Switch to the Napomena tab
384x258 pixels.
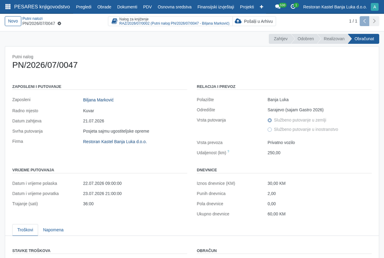[x=53, y=230]
